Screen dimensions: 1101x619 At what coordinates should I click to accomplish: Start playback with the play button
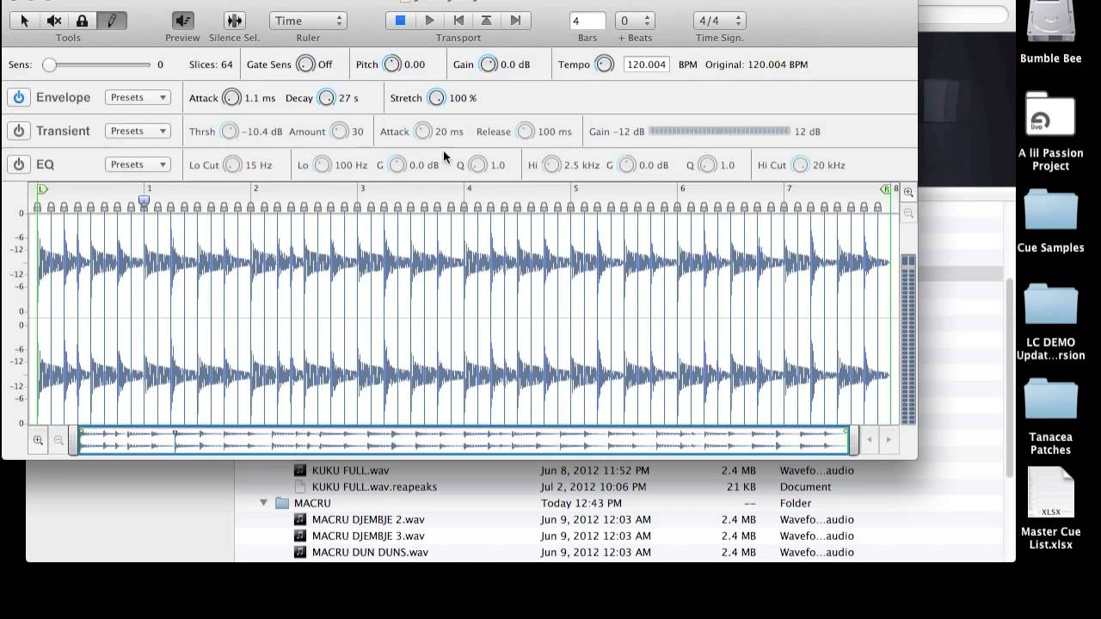[429, 21]
